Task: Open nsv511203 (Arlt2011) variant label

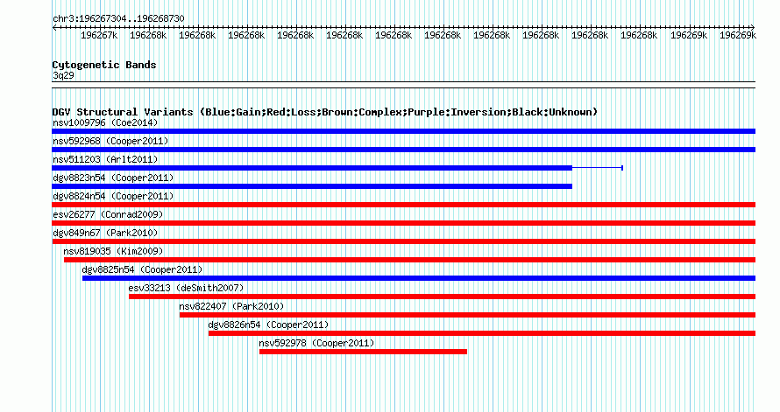Action: point(105,159)
